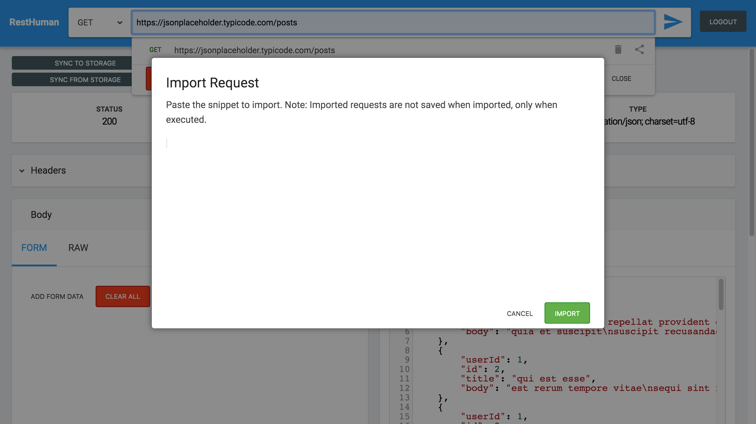Click CANCEL in Import Request dialog

click(520, 313)
